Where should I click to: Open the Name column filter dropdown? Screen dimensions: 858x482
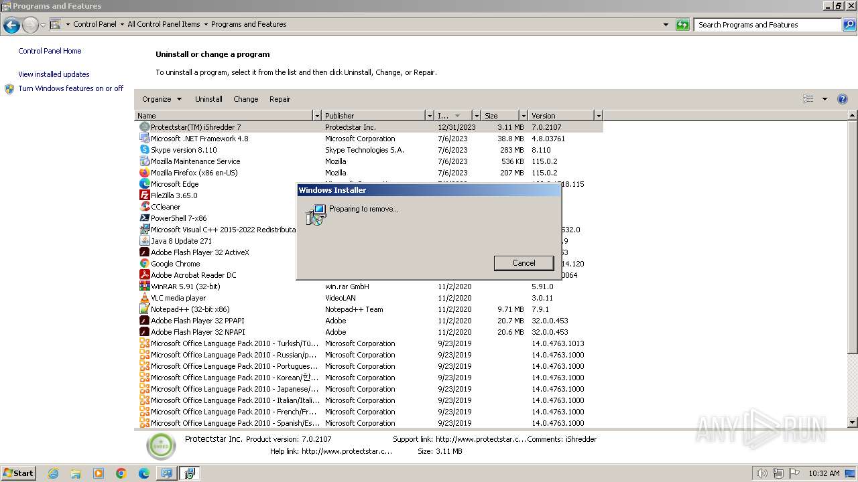[317, 116]
